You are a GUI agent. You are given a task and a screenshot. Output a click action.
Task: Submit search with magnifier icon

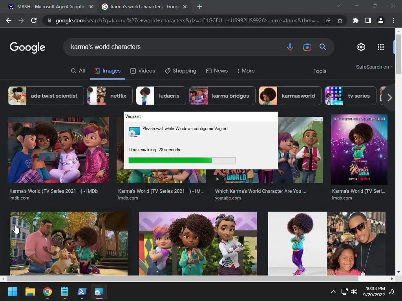(323, 47)
